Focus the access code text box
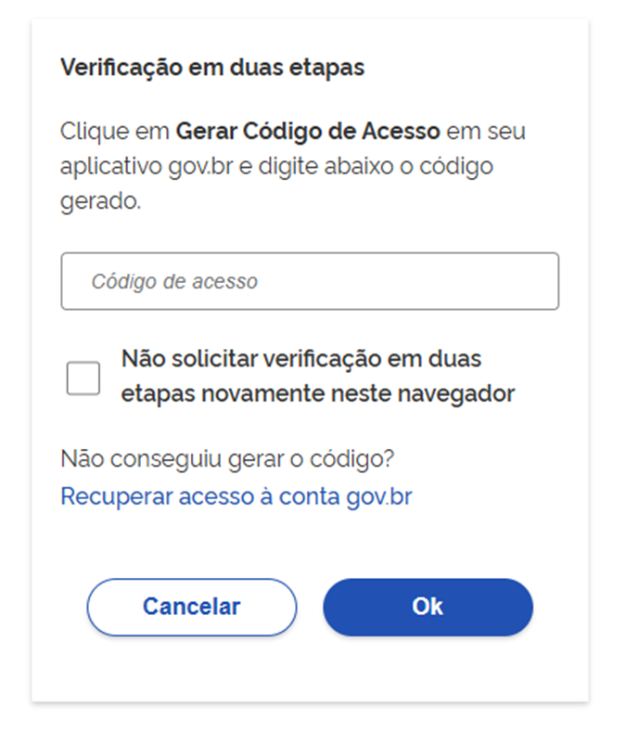This screenshot has width=626, height=732. pos(310,281)
